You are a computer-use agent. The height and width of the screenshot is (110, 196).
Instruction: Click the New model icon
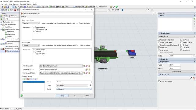[2, 7]
